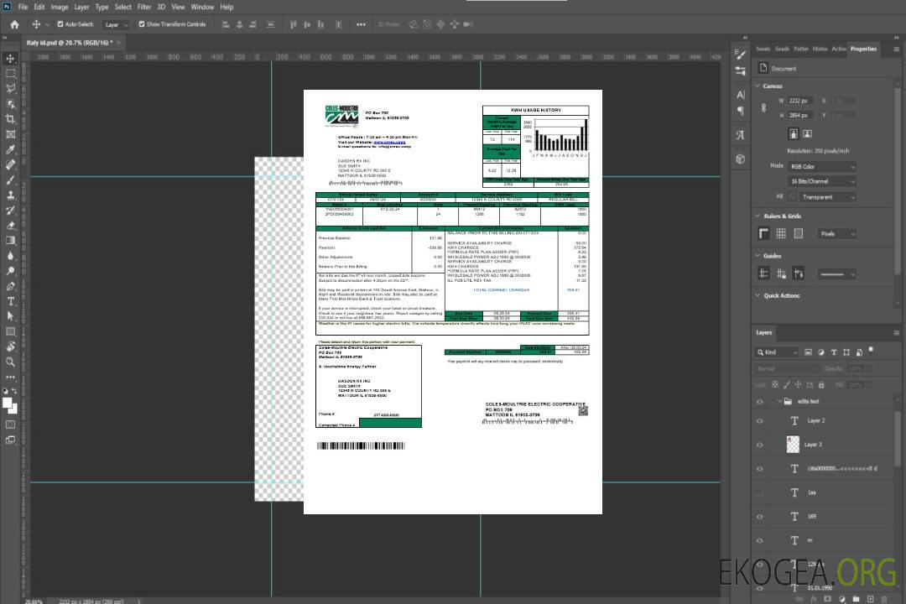Switch to the History panel tab
906x604 pixels.
coord(820,49)
